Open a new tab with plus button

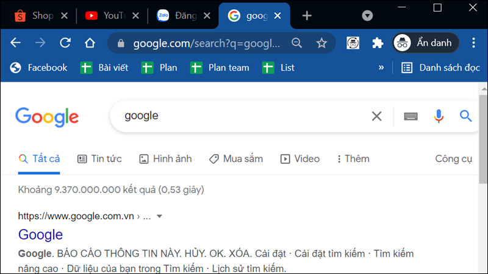click(307, 16)
